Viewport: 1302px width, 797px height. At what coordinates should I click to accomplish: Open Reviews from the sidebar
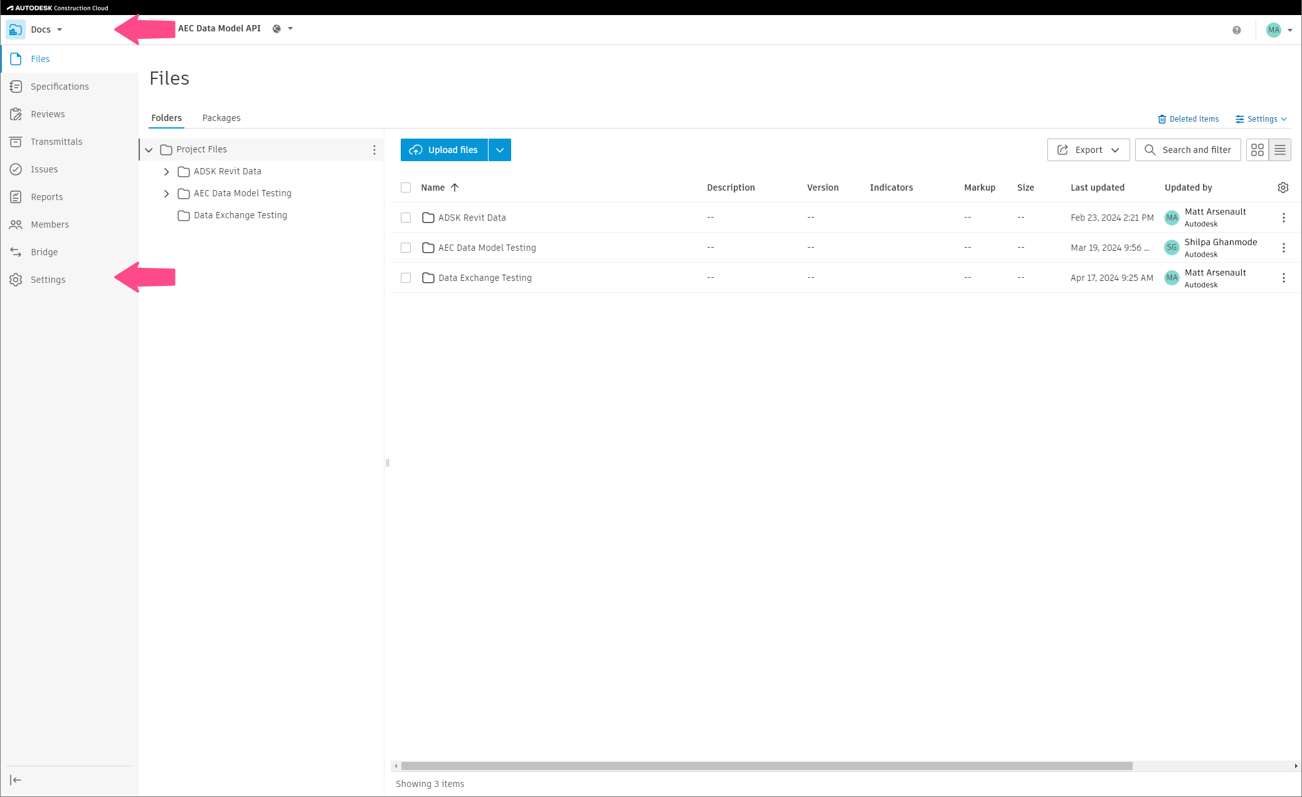click(48, 114)
